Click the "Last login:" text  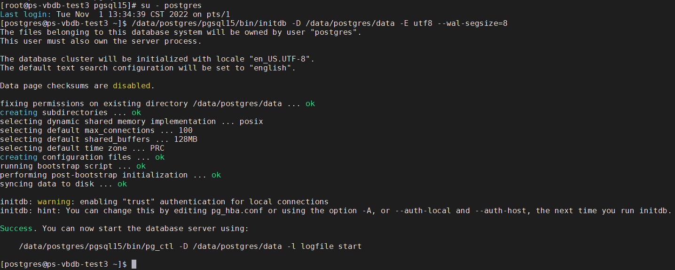tap(25, 15)
